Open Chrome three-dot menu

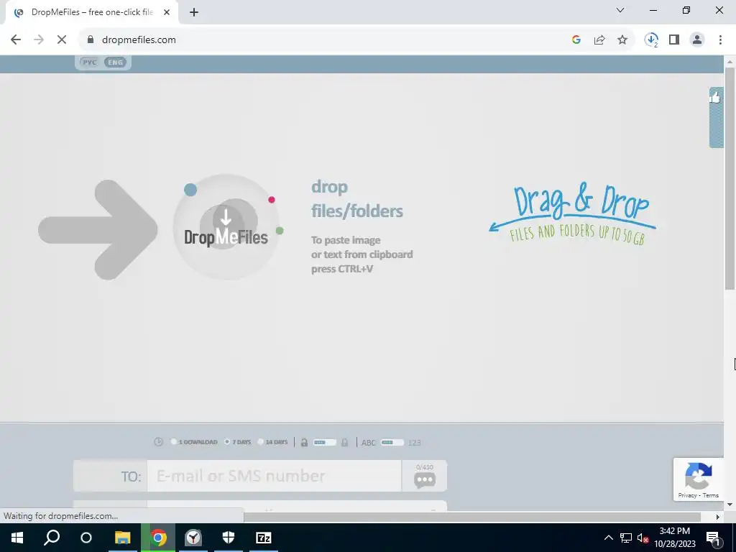[x=720, y=40]
